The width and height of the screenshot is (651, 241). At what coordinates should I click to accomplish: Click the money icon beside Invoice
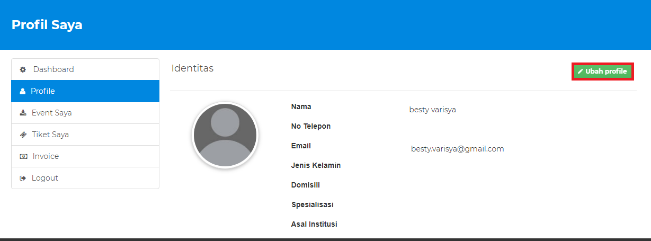[23, 157]
